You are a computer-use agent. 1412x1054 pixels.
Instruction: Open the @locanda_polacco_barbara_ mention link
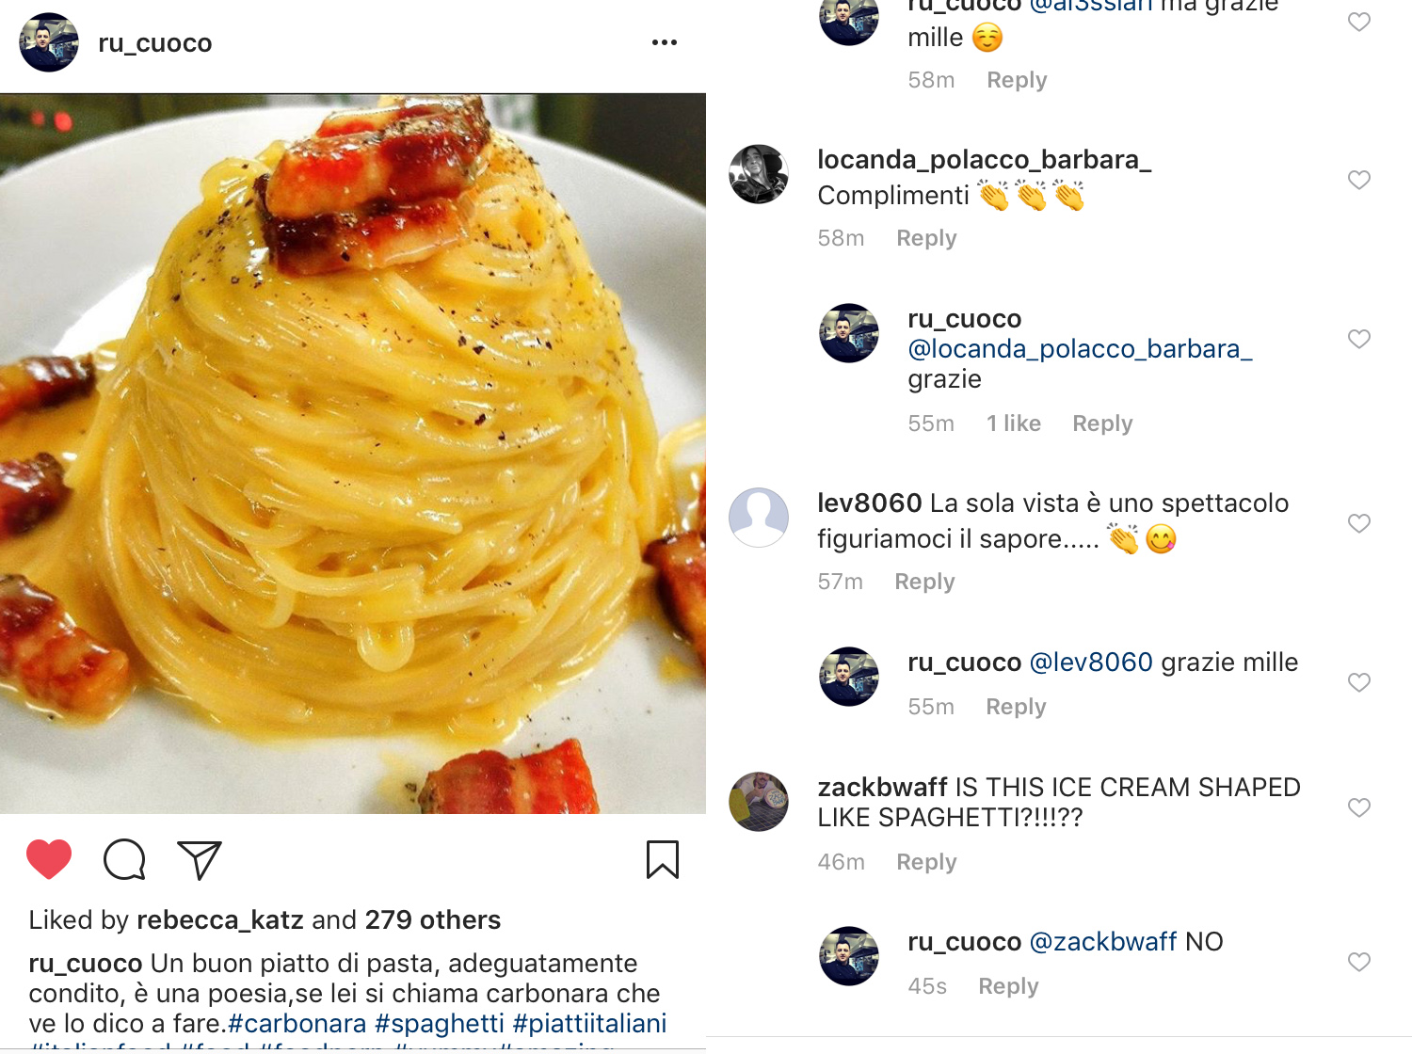(x=1080, y=349)
